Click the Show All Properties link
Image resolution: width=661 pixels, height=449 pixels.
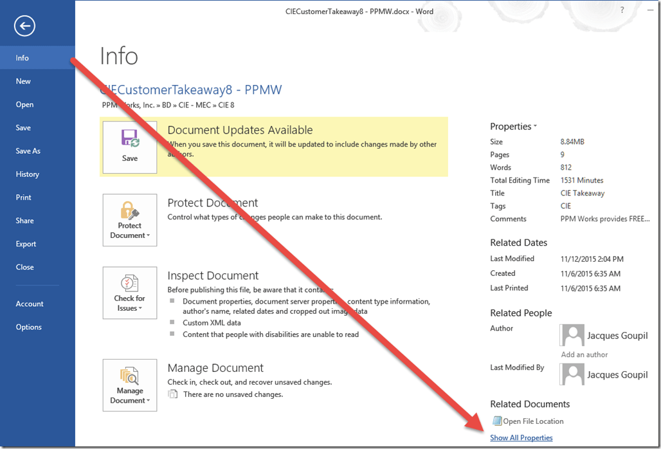click(x=521, y=437)
